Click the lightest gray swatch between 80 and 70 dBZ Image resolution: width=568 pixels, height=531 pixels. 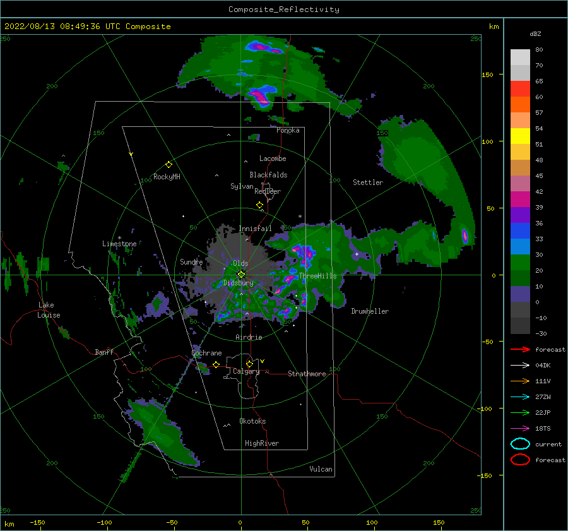(x=520, y=57)
